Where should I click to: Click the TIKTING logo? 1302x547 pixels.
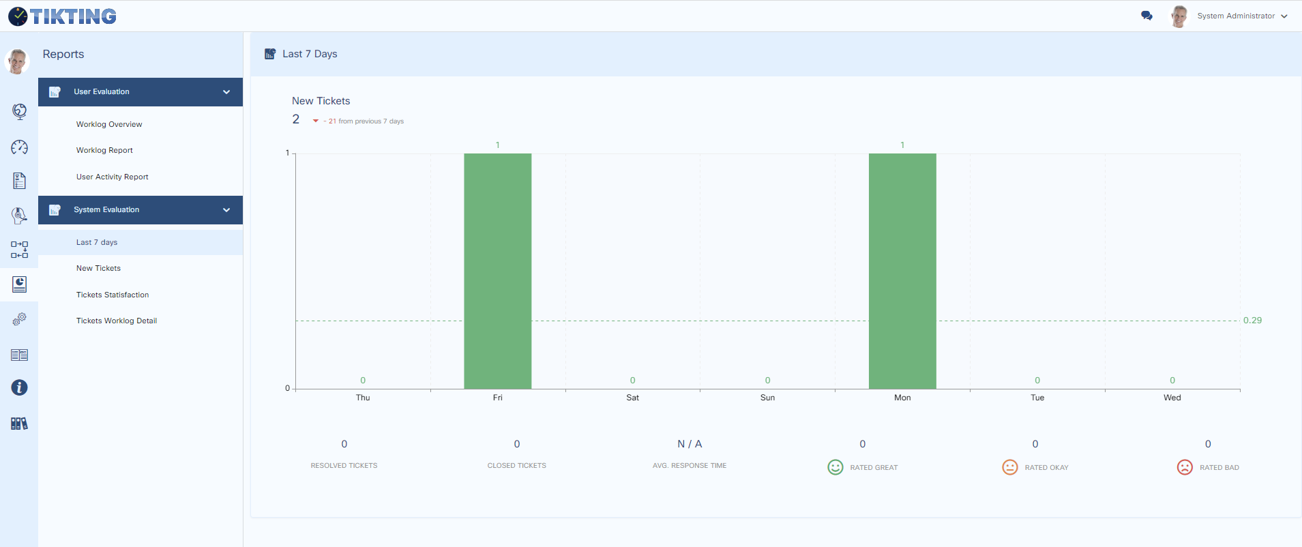click(x=63, y=16)
